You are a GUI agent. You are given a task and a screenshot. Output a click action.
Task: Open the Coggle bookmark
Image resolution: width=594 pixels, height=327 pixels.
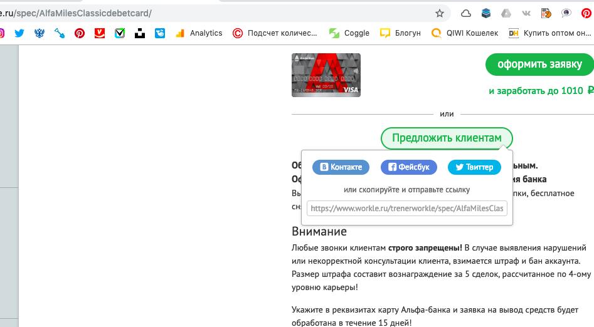(x=349, y=33)
